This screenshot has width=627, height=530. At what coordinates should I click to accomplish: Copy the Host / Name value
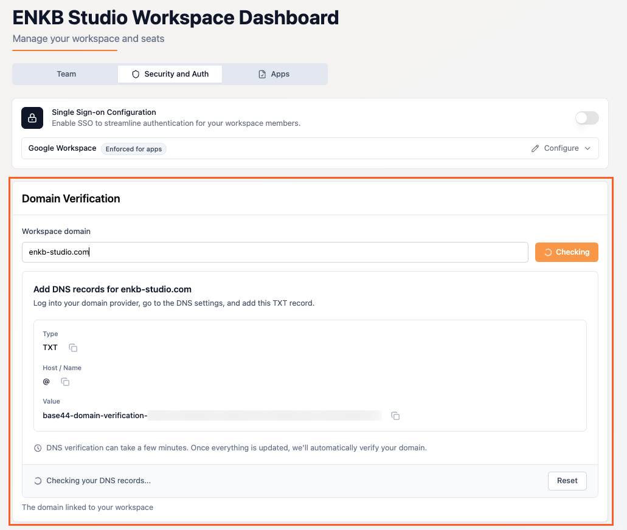[x=65, y=382]
